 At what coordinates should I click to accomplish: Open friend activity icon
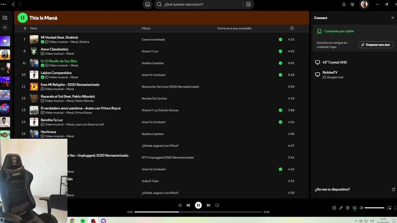352,4
